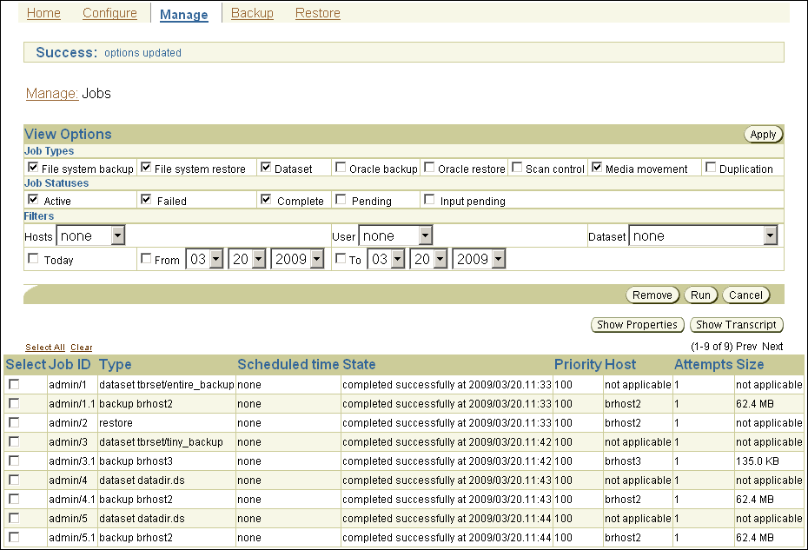Enable the Input pending status
The width and height of the screenshot is (808, 550).
[428, 199]
